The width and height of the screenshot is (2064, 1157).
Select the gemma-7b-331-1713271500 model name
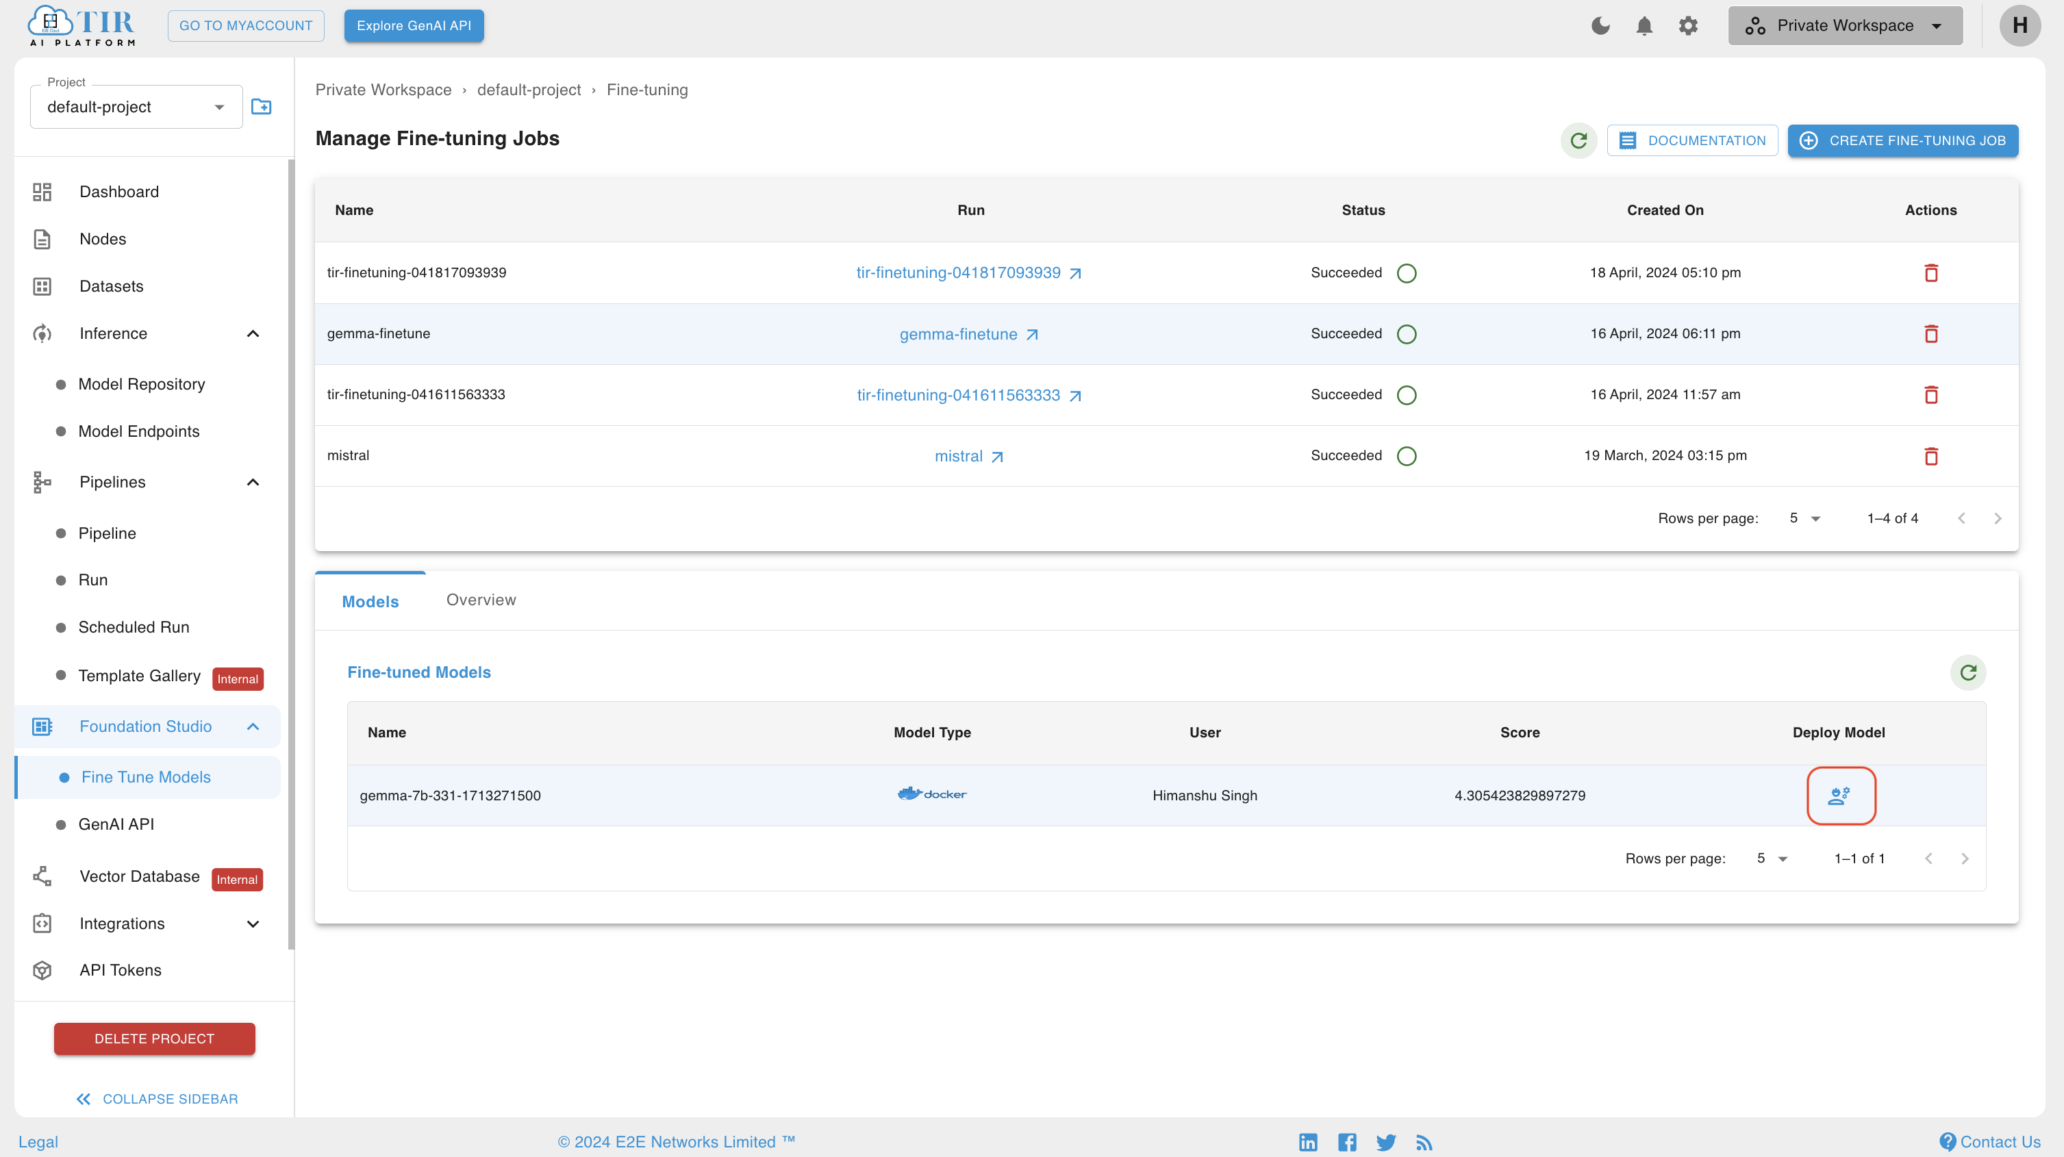coord(451,795)
